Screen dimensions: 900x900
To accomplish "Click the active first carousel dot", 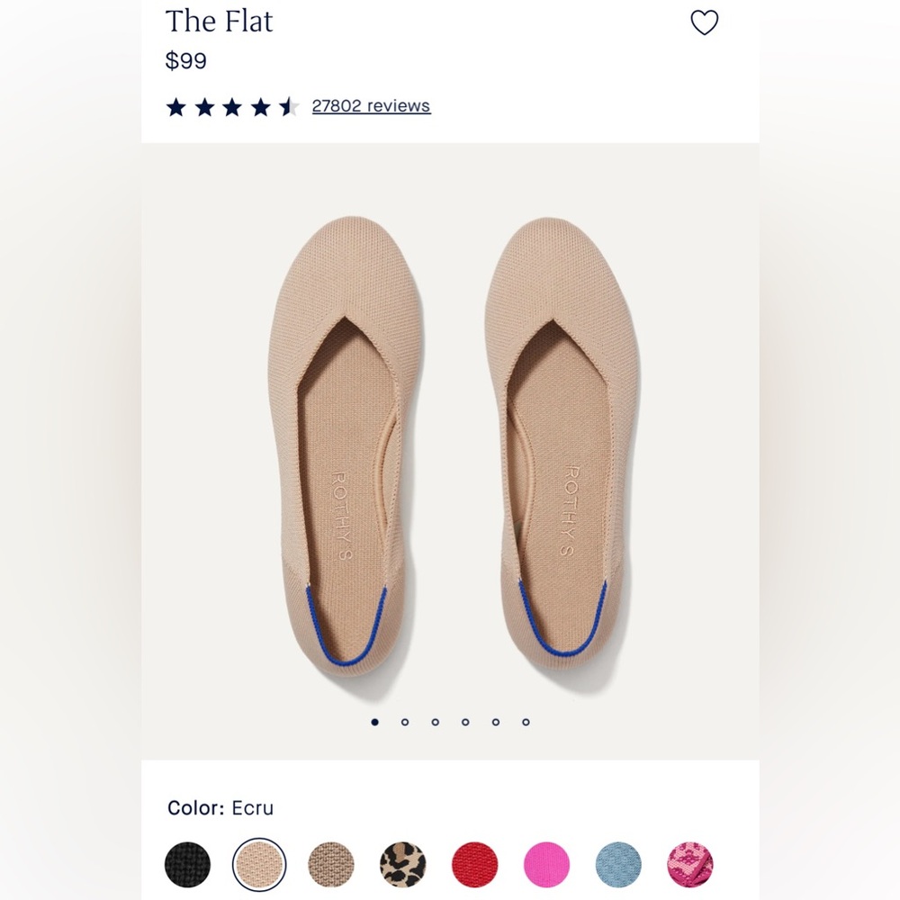I will pos(374,722).
